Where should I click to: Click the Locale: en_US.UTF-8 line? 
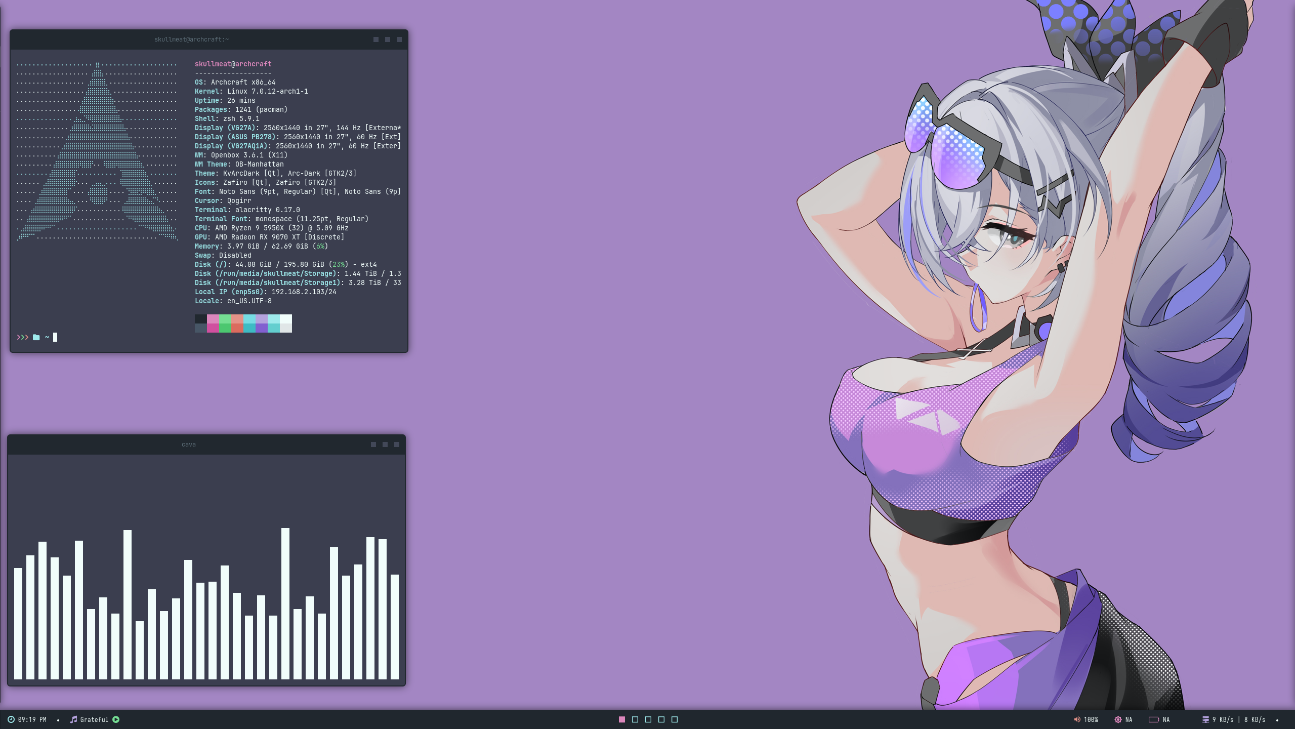(233, 301)
